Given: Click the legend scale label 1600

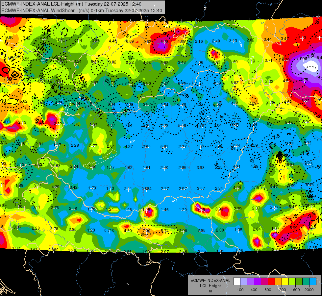Looking at the screenshot, I should click(295, 290).
